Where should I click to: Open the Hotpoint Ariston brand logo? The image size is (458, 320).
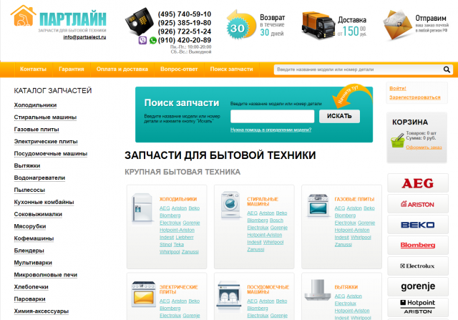(418, 307)
